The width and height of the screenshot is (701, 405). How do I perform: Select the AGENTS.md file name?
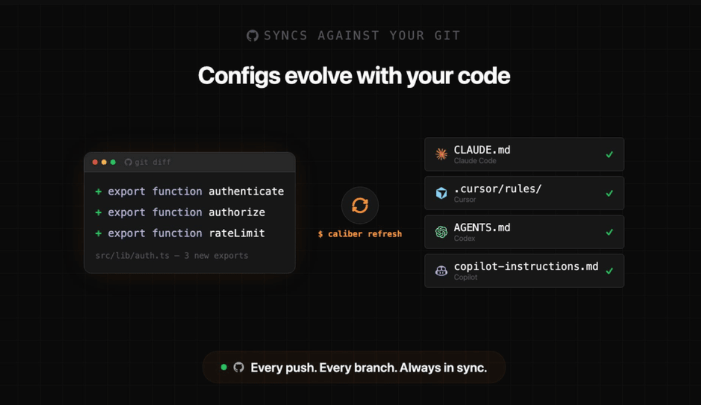[x=482, y=228]
